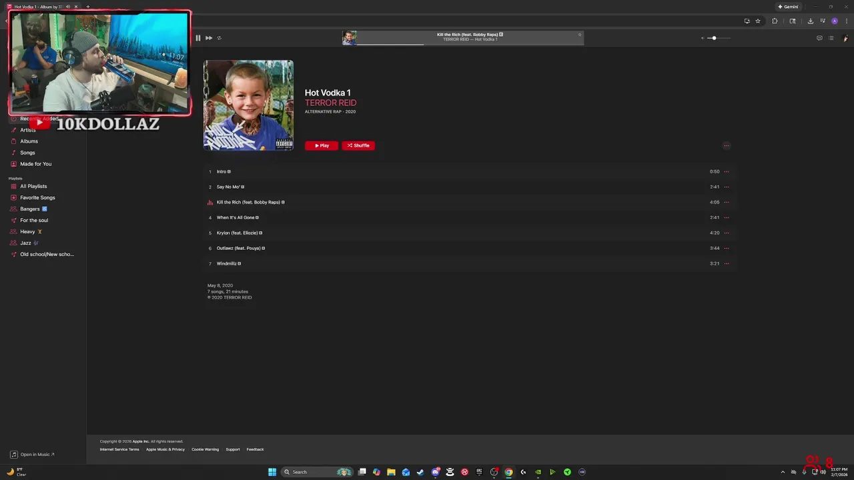The width and height of the screenshot is (854, 480).
Task: Open more options for Intro track
Action: (727, 171)
